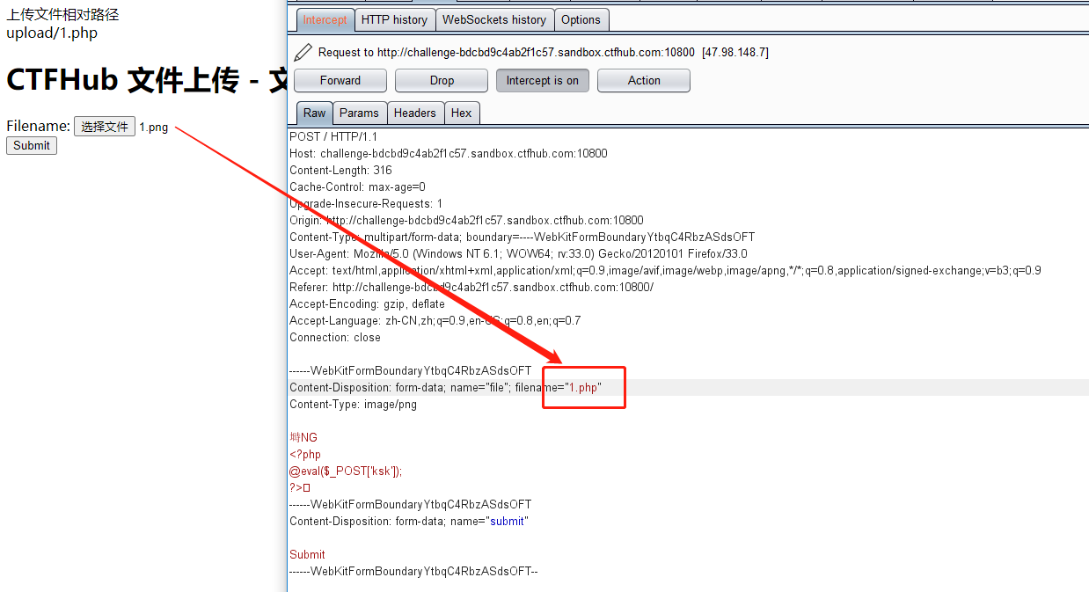The width and height of the screenshot is (1089, 592).
Task: Click the Filename: label
Action: (38, 126)
